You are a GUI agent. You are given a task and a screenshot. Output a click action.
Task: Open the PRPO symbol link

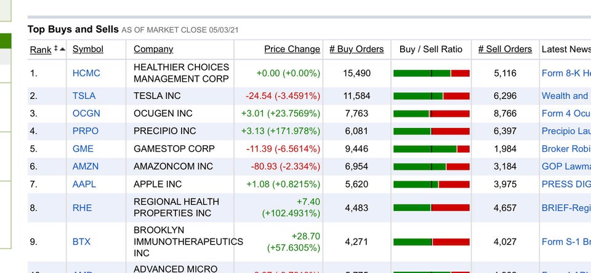(86, 131)
